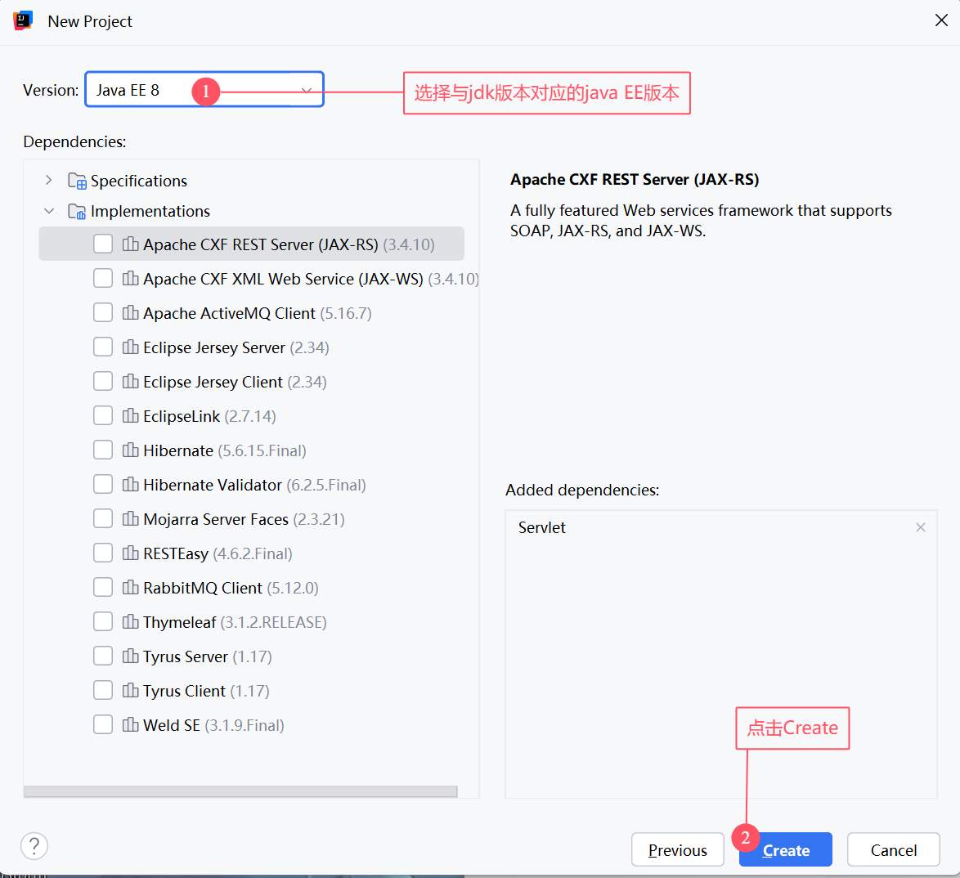Image resolution: width=960 pixels, height=878 pixels.
Task: Click library icon beside Apache CXF REST Server
Action: coord(130,244)
